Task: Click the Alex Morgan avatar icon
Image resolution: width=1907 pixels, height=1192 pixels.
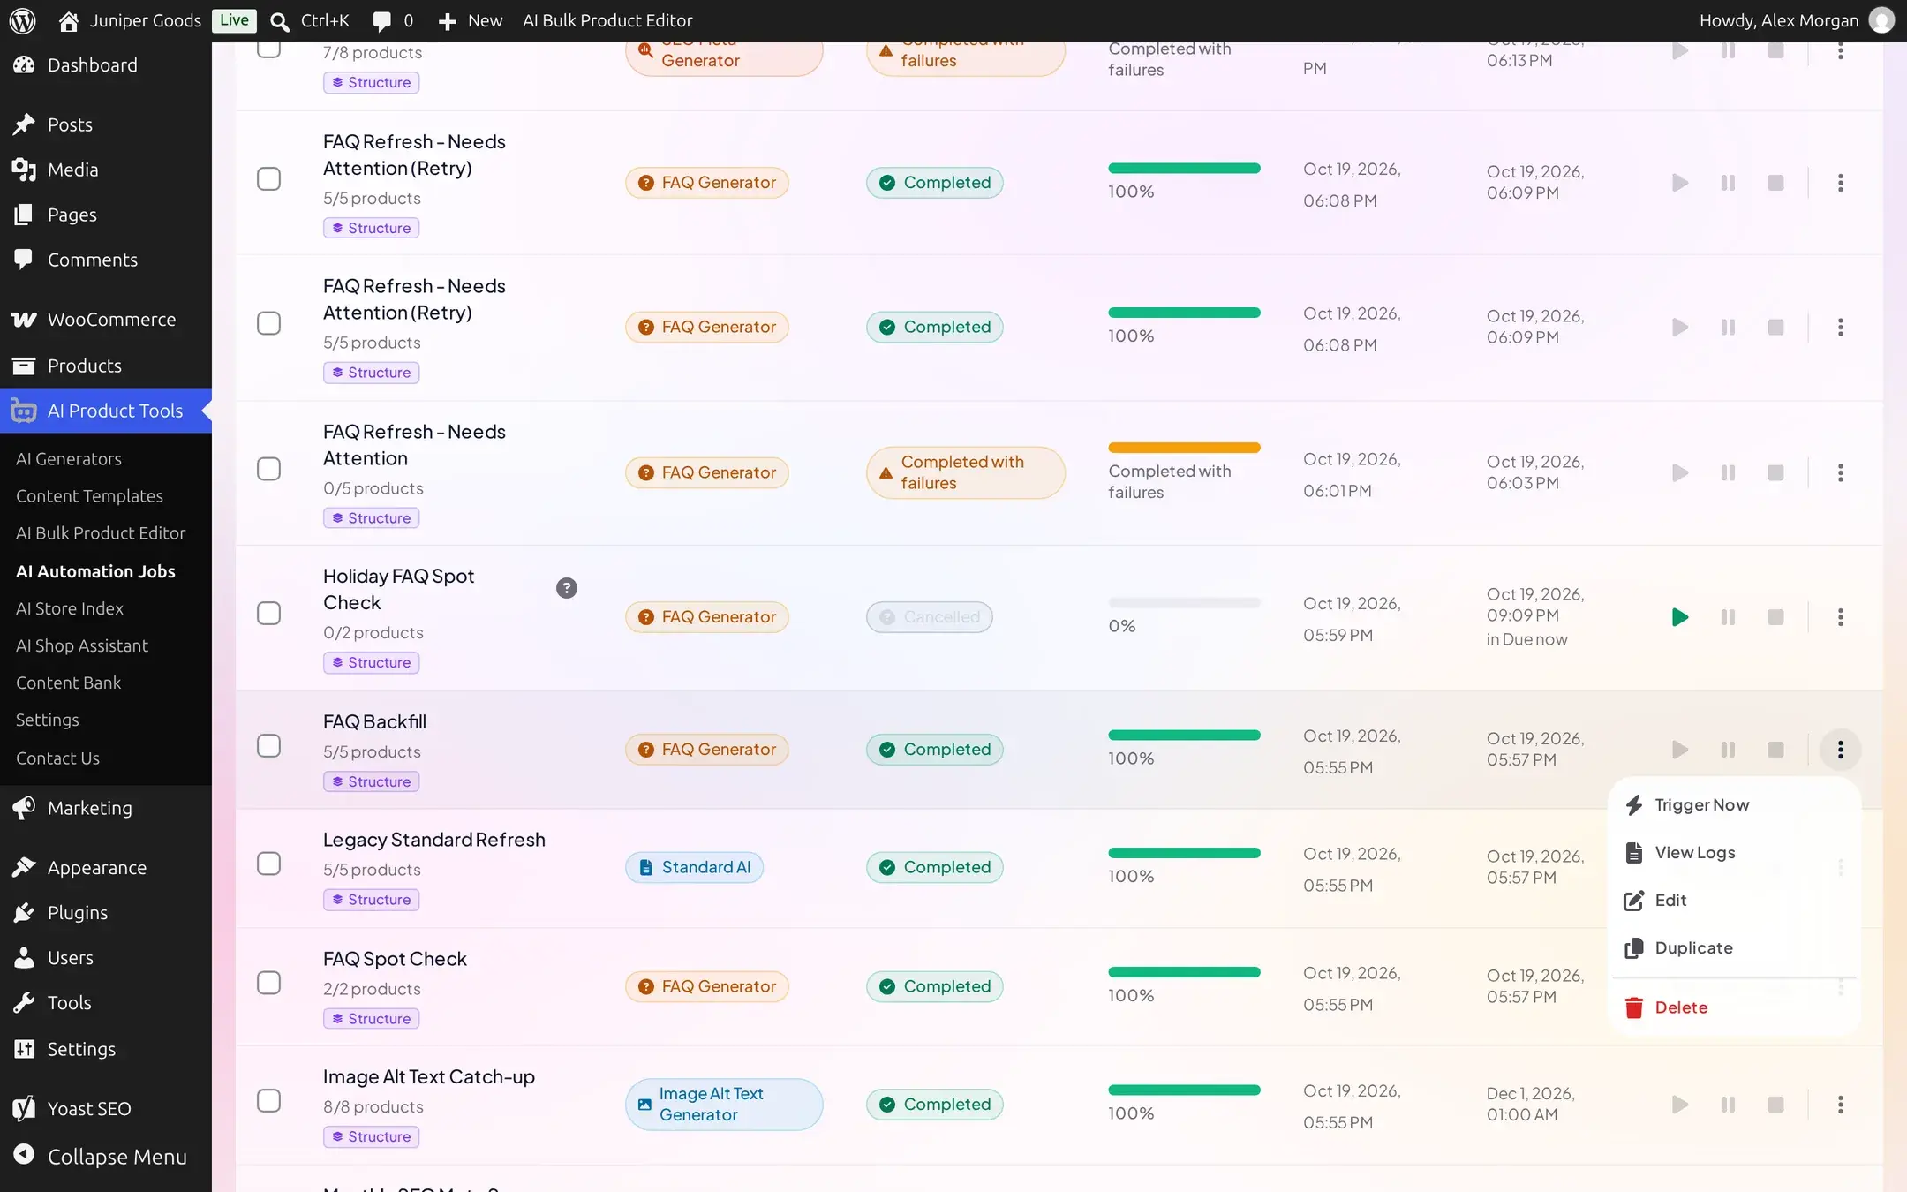Action: tap(1881, 20)
